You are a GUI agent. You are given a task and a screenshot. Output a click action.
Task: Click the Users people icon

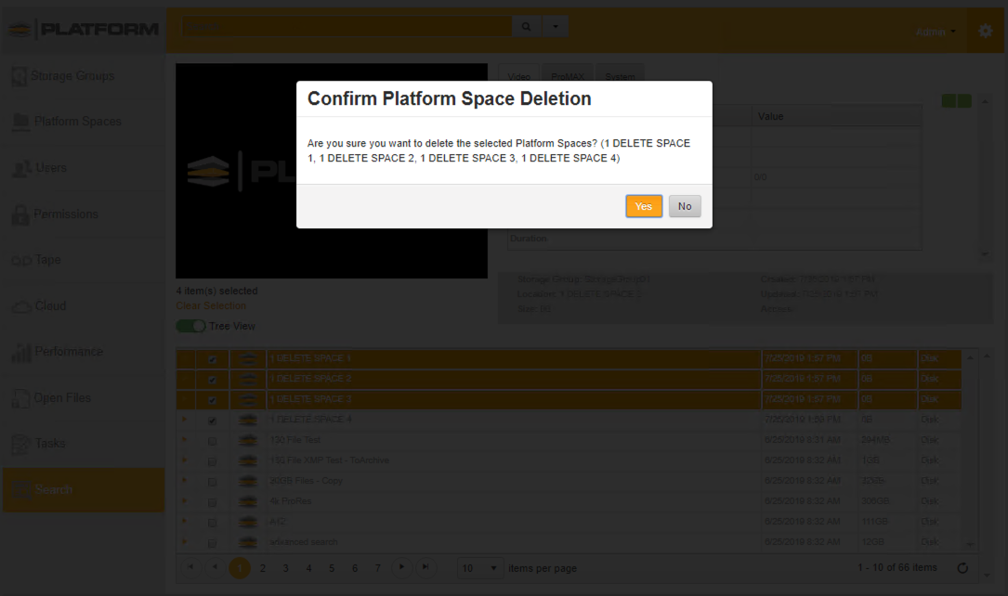pos(21,168)
